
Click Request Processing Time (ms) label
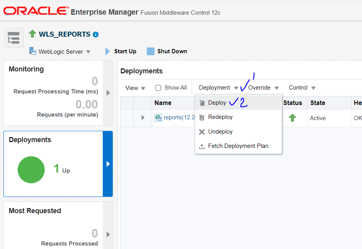coord(56,91)
